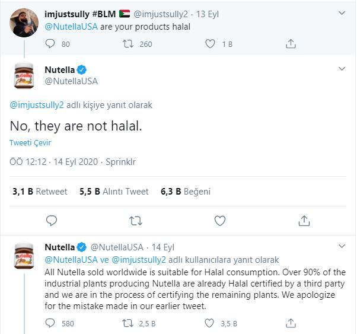The width and height of the screenshot is (357, 334).
Task: Open imjustsully's profile picture
Action: (24, 23)
